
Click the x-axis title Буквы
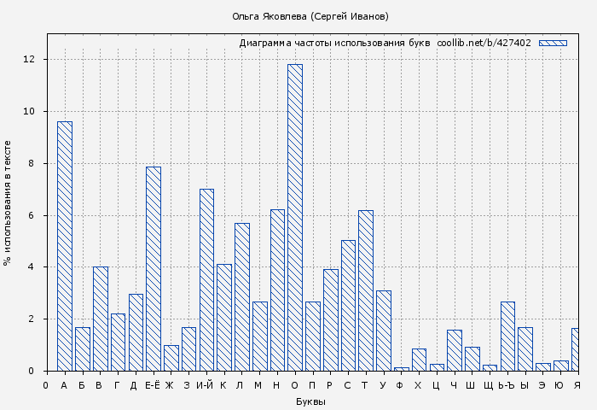click(x=310, y=401)
